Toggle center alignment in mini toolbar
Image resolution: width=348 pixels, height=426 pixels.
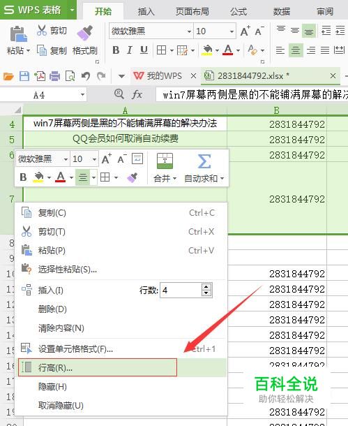click(83, 177)
